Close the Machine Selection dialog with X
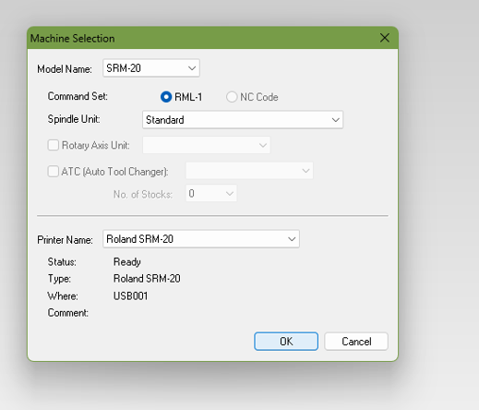 [x=385, y=38]
